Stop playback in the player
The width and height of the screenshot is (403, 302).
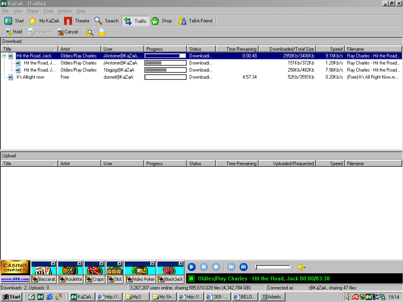(216, 267)
